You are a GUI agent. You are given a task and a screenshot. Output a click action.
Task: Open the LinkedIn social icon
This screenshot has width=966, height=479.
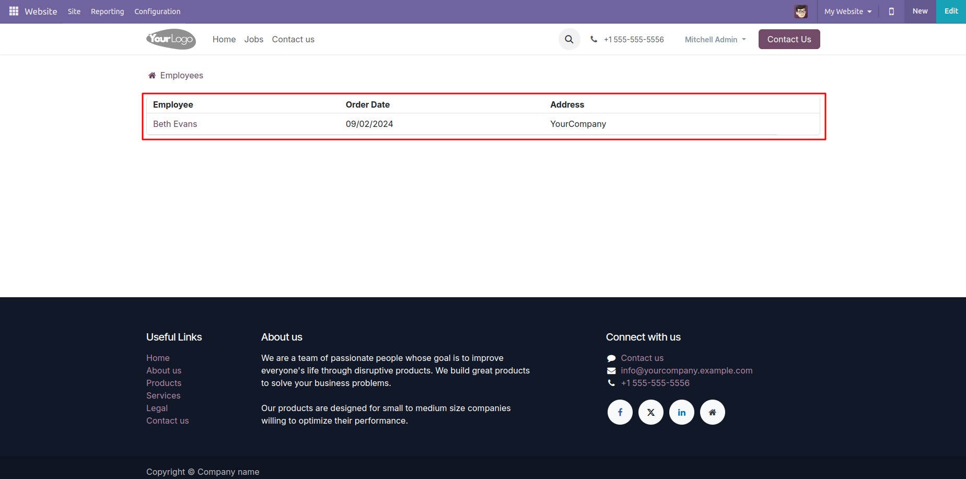point(681,412)
